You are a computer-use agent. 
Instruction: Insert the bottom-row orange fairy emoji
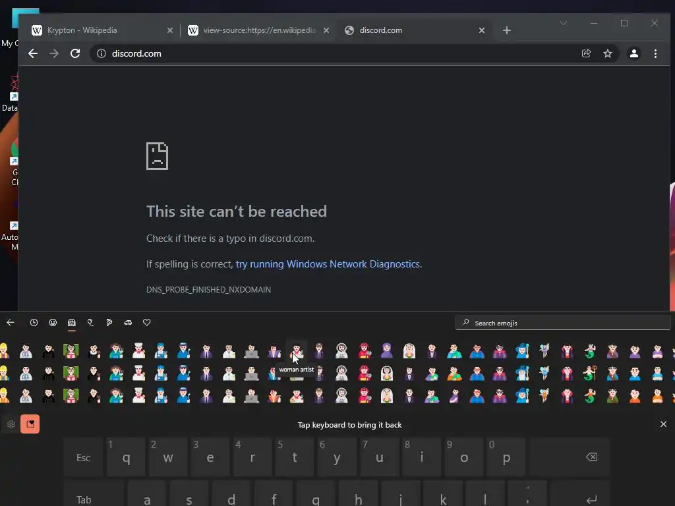544,395
